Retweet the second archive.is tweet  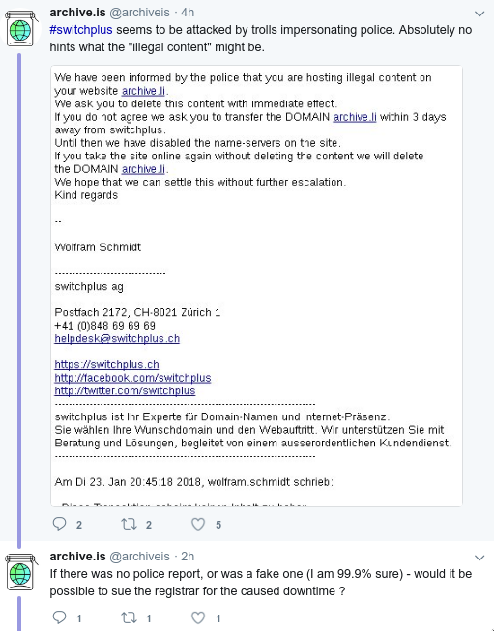tap(129, 617)
